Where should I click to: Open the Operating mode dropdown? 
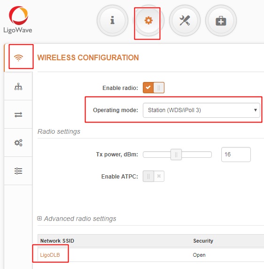(x=202, y=110)
